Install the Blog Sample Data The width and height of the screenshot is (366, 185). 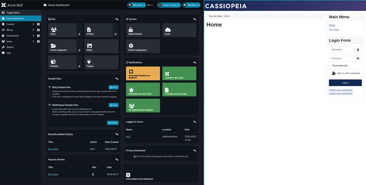pyautogui.click(x=114, y=87)
